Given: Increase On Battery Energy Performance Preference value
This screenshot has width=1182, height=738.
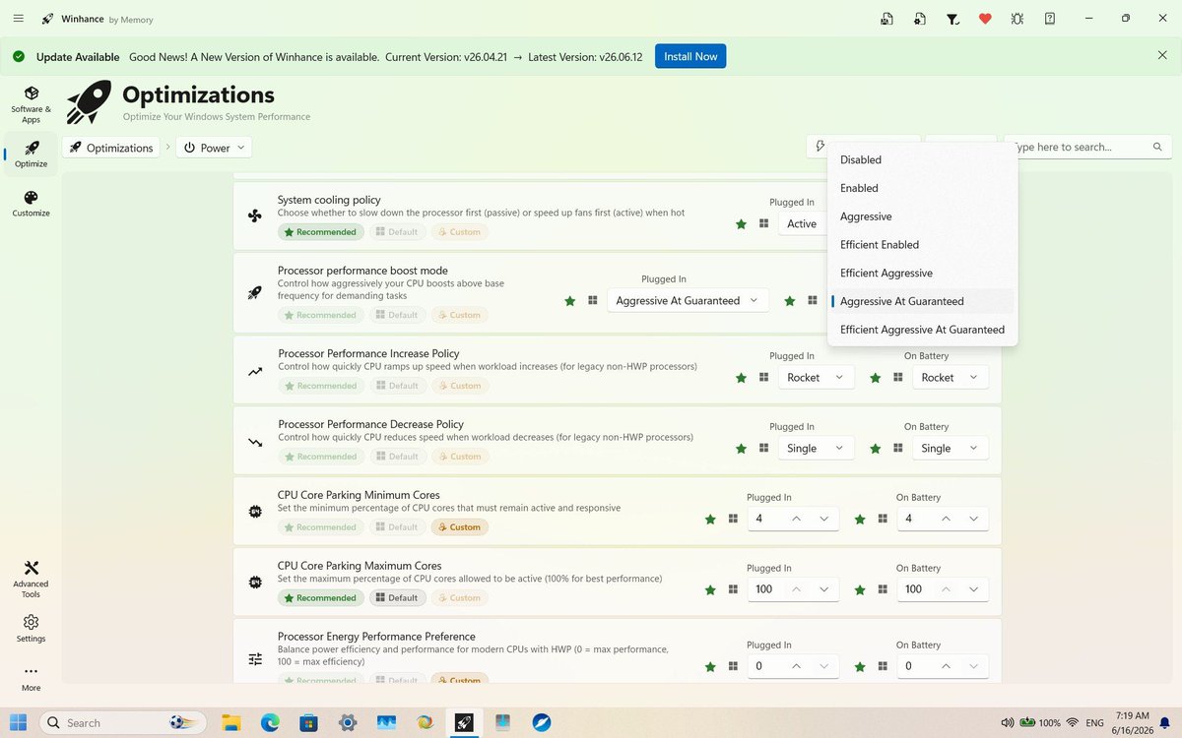Looking at the screenshot, I should [x=946, y=667].
